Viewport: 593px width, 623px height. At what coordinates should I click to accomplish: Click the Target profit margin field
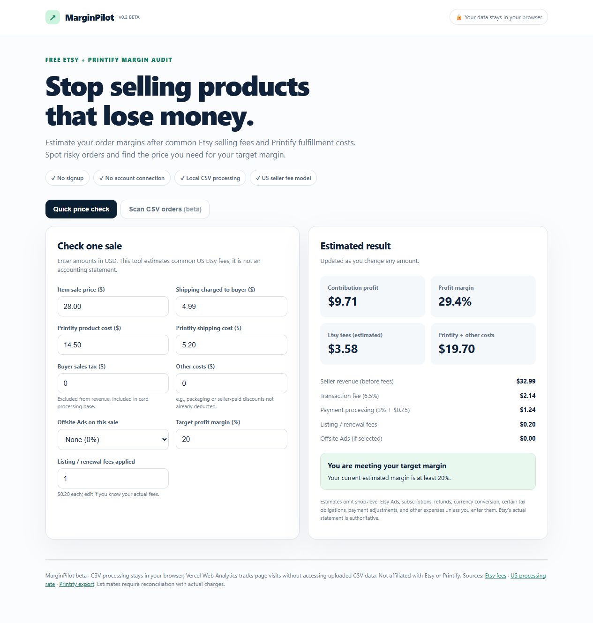[x=232, y=439]
